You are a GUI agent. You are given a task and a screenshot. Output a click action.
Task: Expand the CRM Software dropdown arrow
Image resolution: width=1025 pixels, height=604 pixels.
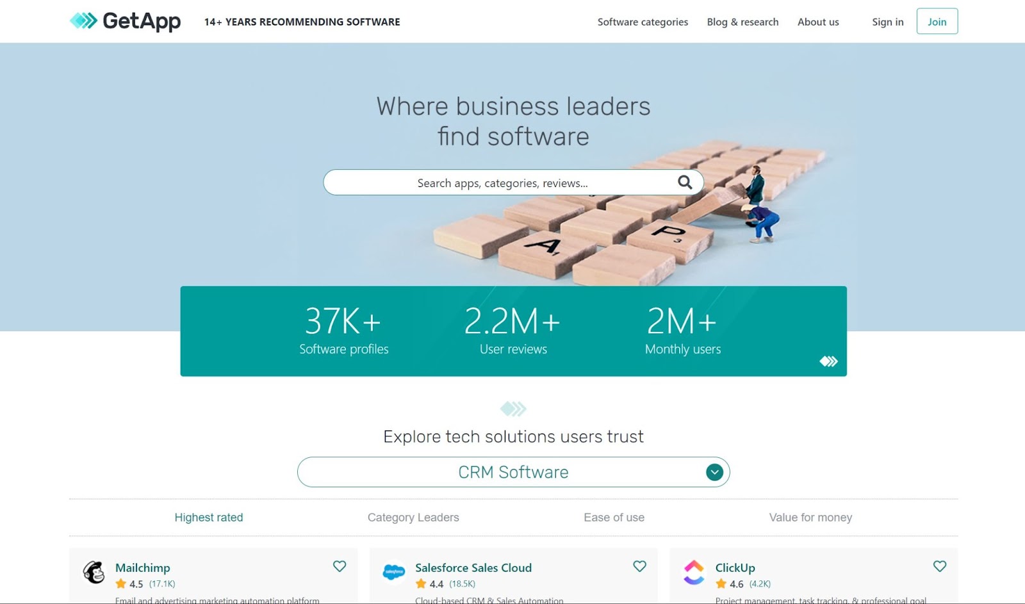click(714, 472)
